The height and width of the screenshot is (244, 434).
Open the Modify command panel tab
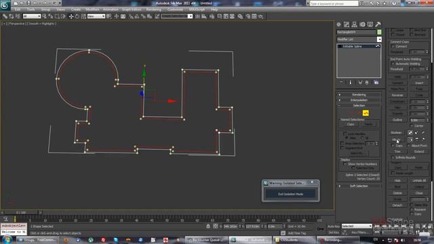[x=347, y=24]
